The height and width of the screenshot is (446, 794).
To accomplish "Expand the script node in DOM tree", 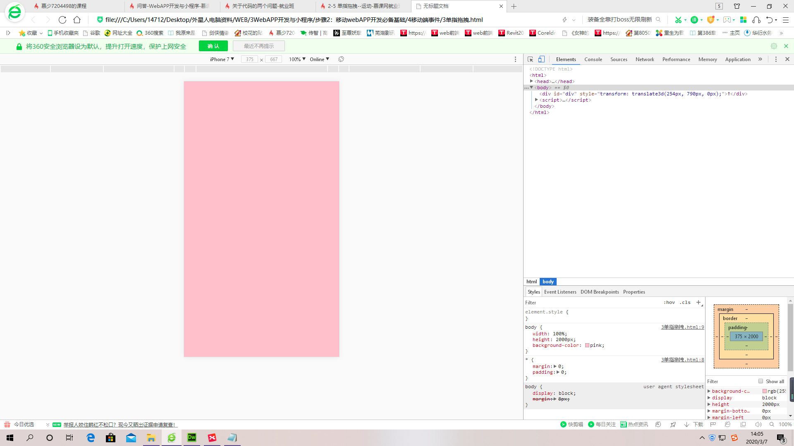I will click(x=536, y=100).
